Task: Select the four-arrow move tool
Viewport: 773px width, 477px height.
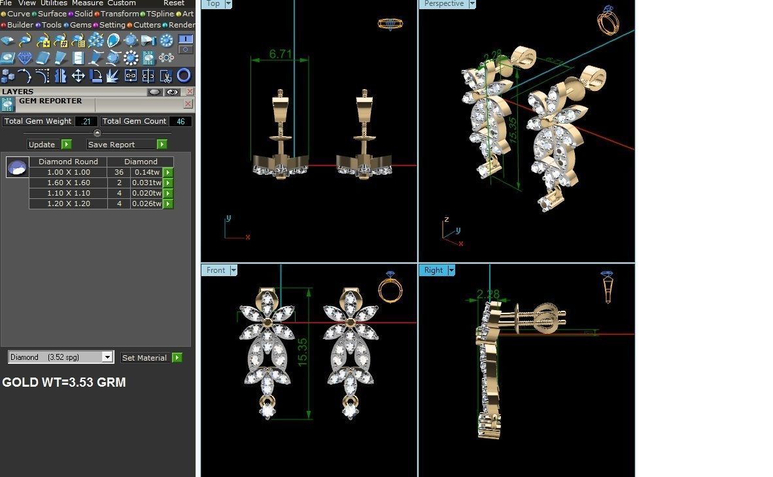Action: tap(78, 76)
